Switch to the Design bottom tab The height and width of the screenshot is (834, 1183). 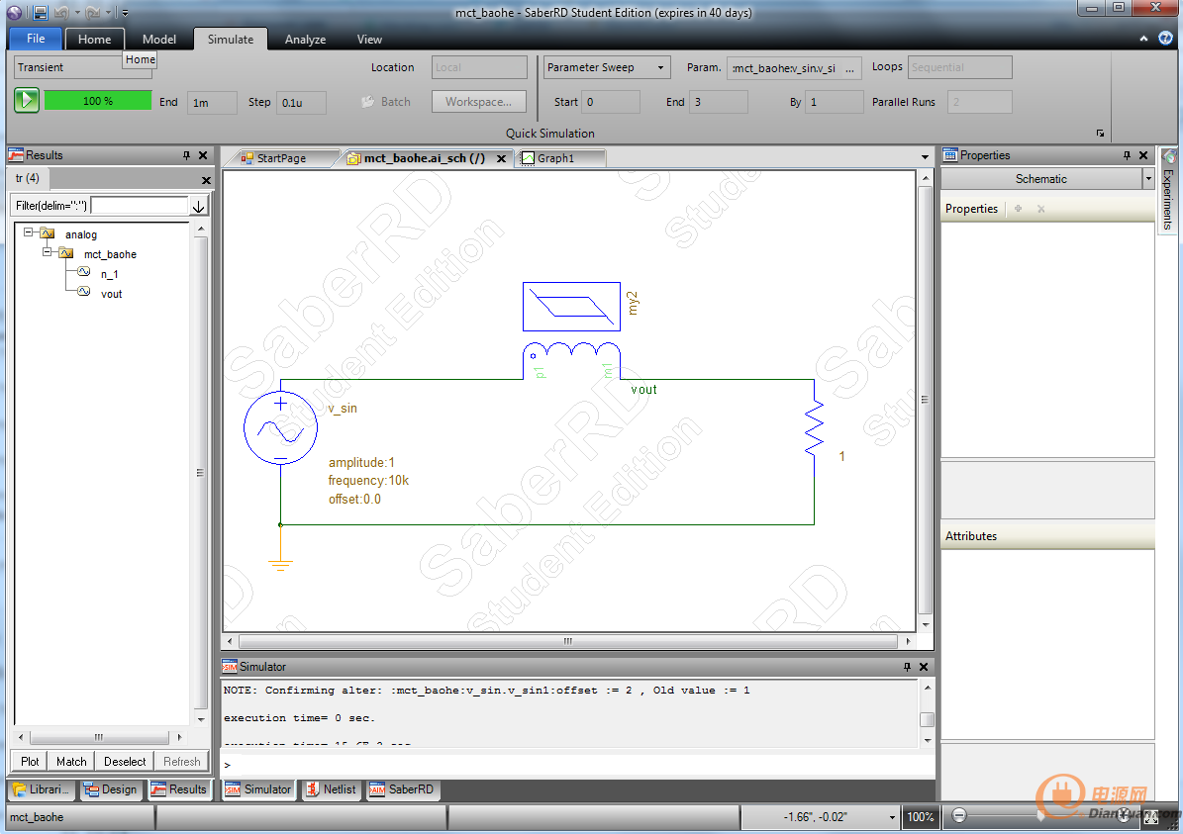pos(111,789)
